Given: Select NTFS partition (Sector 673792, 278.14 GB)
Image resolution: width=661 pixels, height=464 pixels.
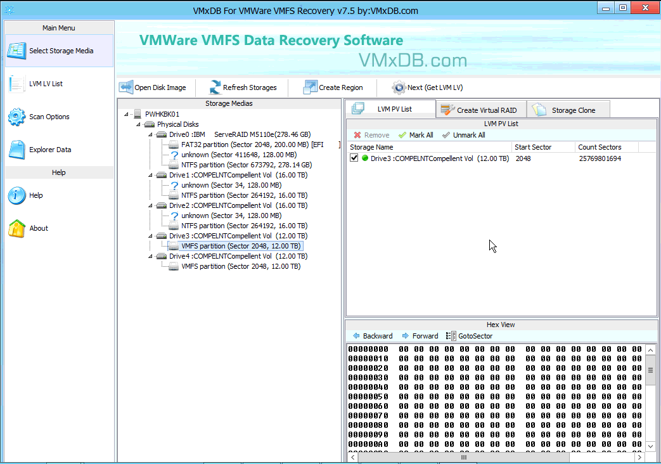Looking at the screenshot, I should point(247,165).
